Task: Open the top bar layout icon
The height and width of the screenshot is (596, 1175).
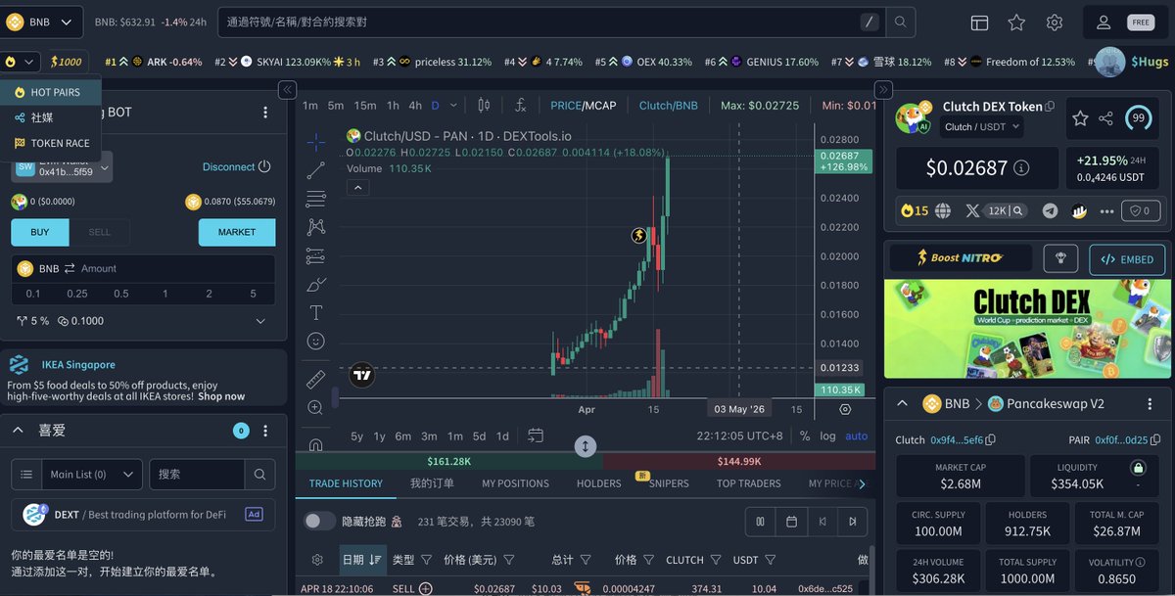Action: click(x=979, y=23)
